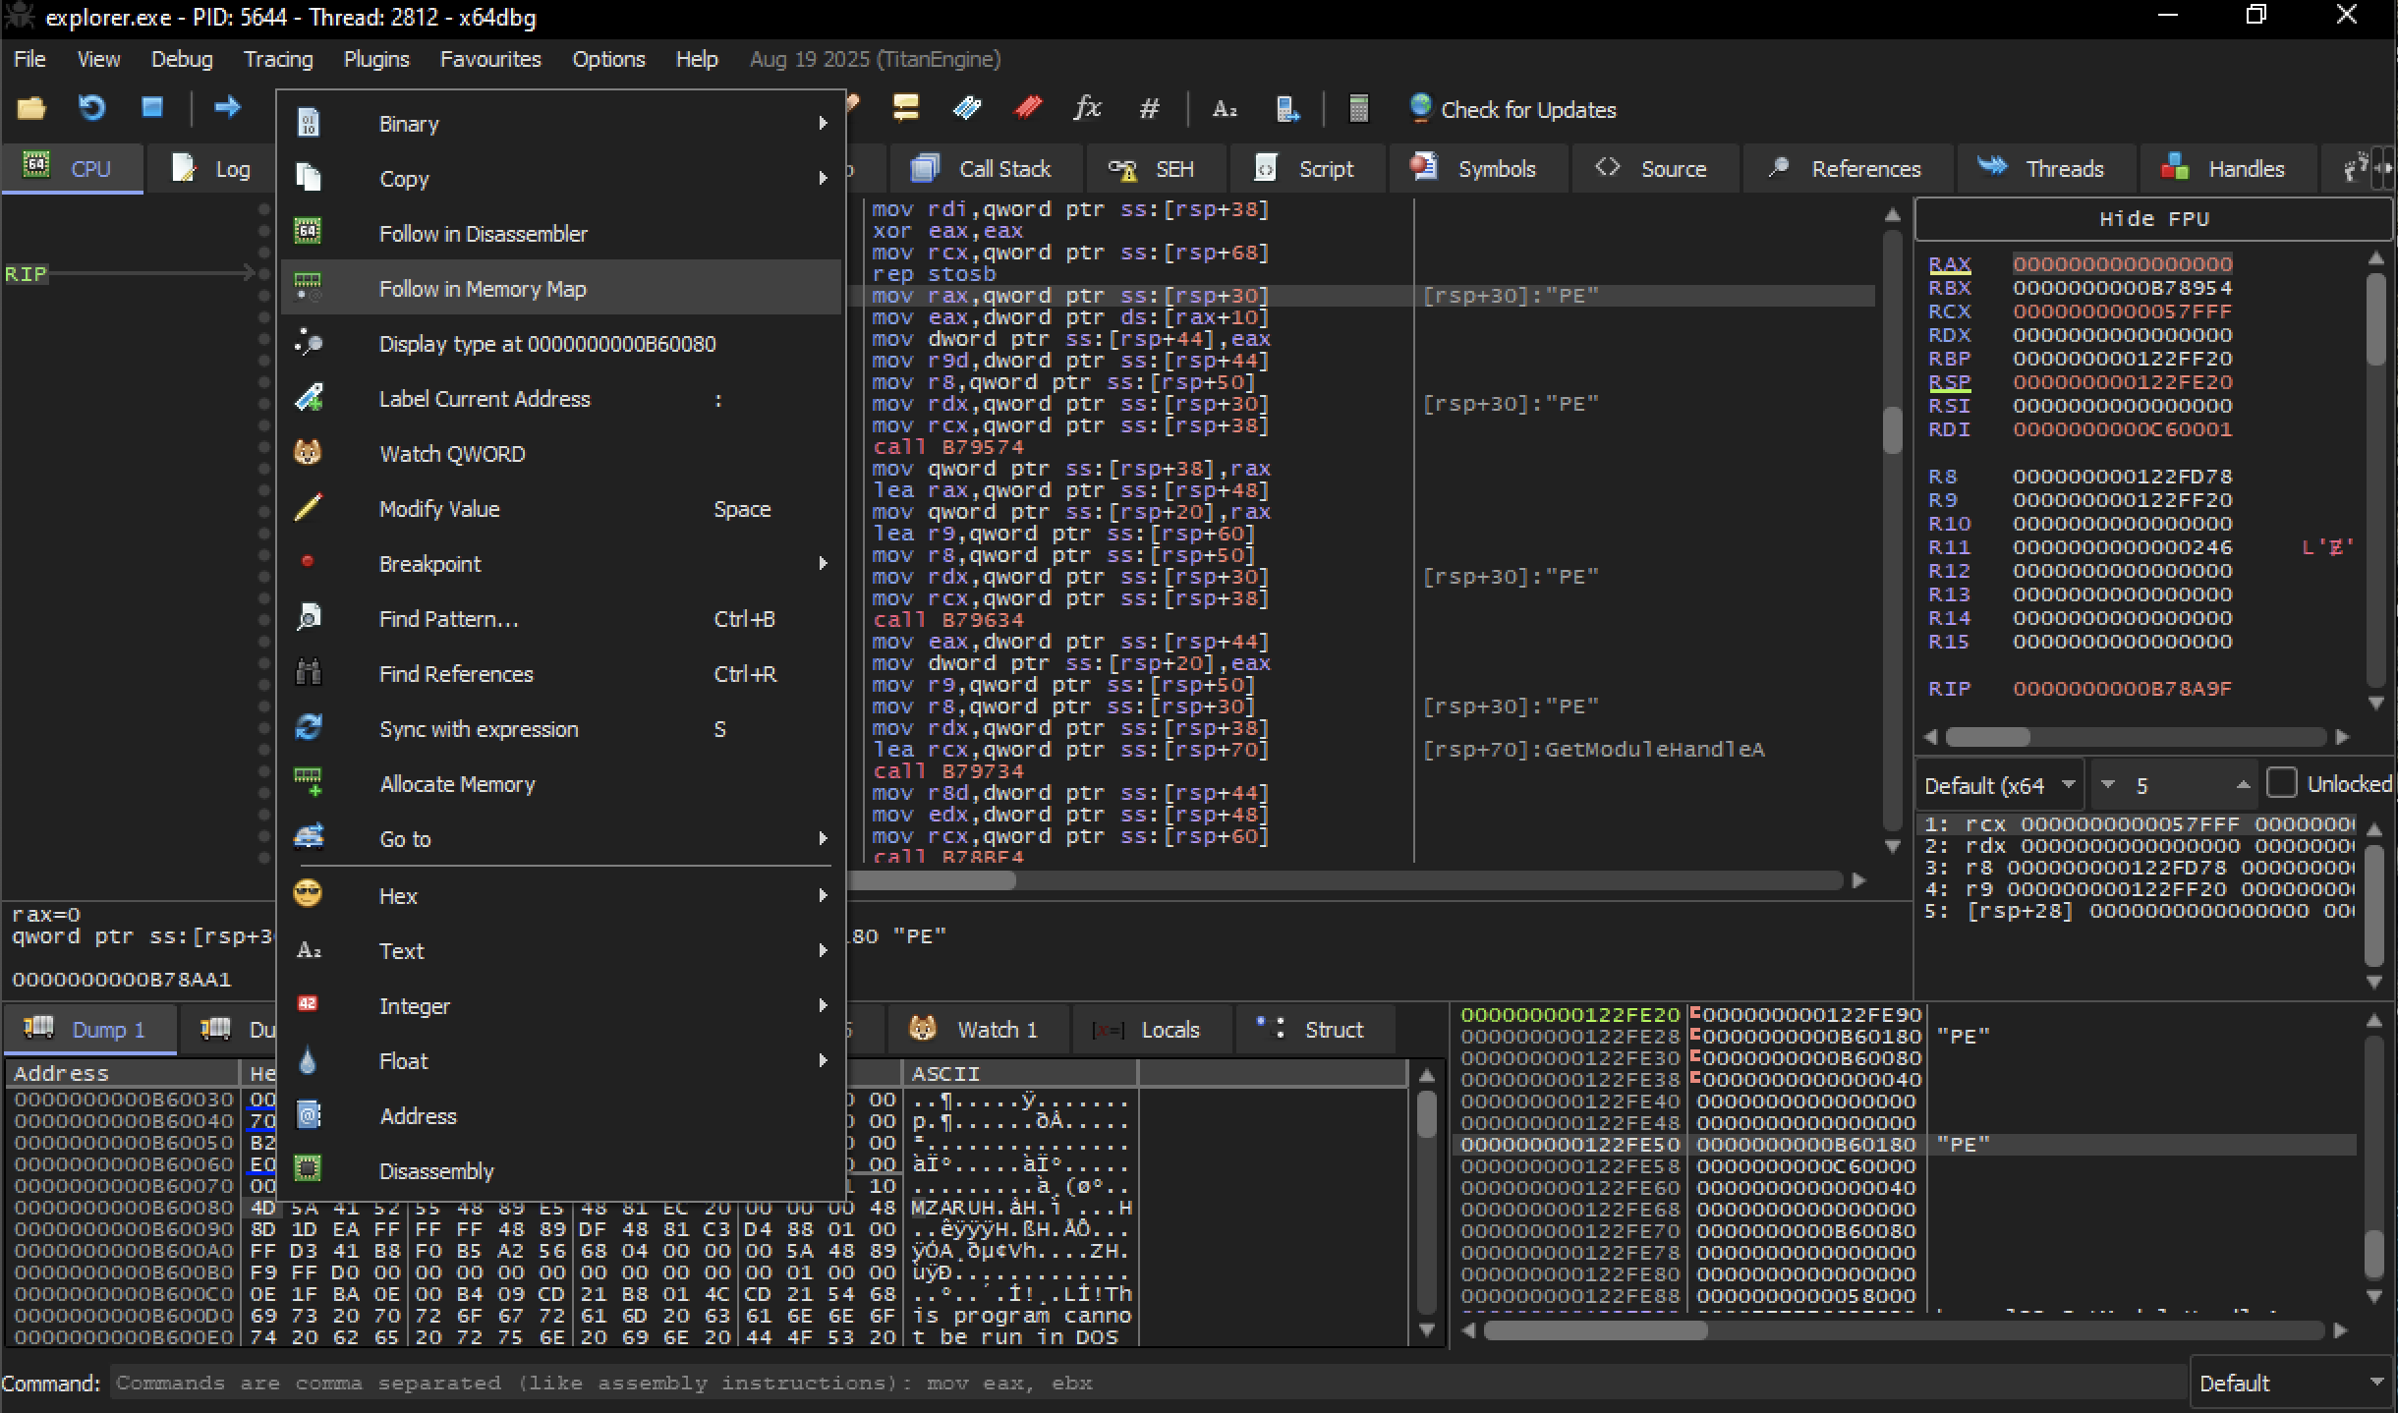Click the registers panel horizontal scrollbar thumb

(x=1987, y=736)
